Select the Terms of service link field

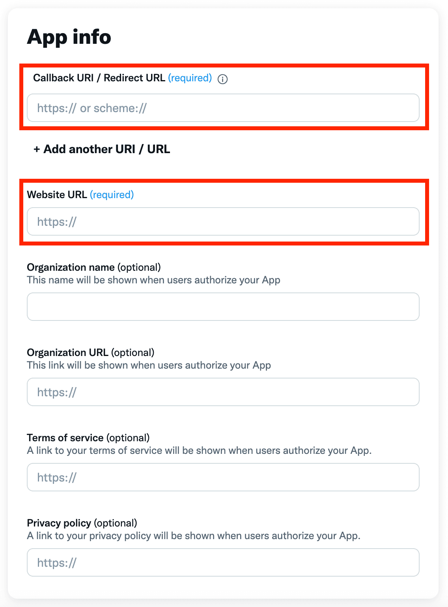point(223,477)
